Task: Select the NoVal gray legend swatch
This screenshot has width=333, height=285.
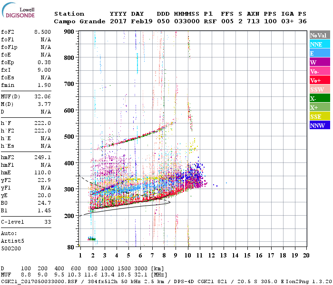Action: pyautogui.click(x=320, y=35)
